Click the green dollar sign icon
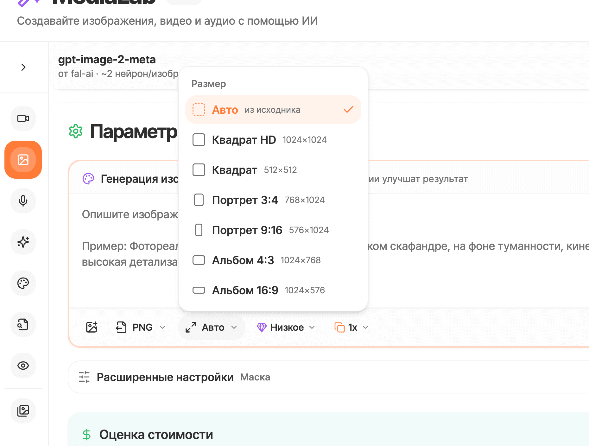 pyautogui.click(x=86, y=435)
